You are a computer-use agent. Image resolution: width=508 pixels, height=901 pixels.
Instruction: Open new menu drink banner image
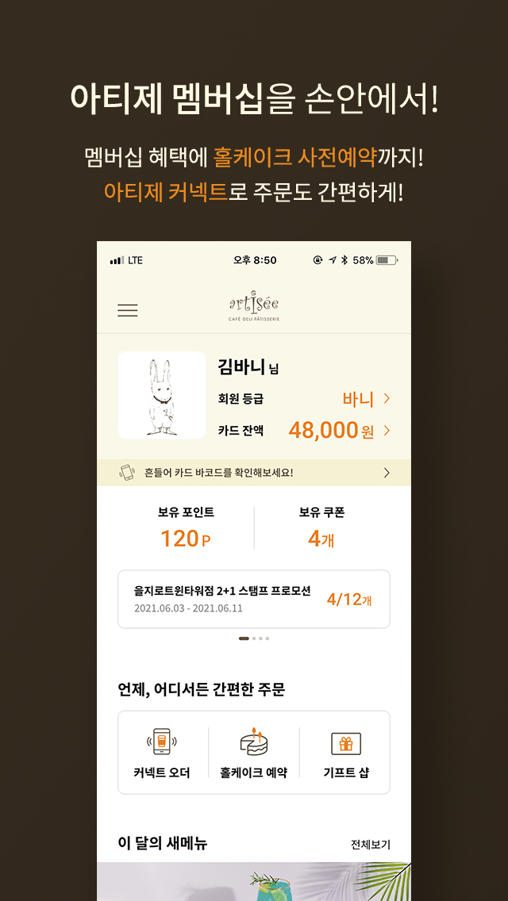254,881
